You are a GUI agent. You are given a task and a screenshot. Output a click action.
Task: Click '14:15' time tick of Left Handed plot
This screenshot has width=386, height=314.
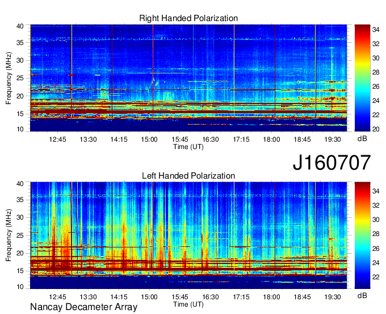click(x=119, y=297)
